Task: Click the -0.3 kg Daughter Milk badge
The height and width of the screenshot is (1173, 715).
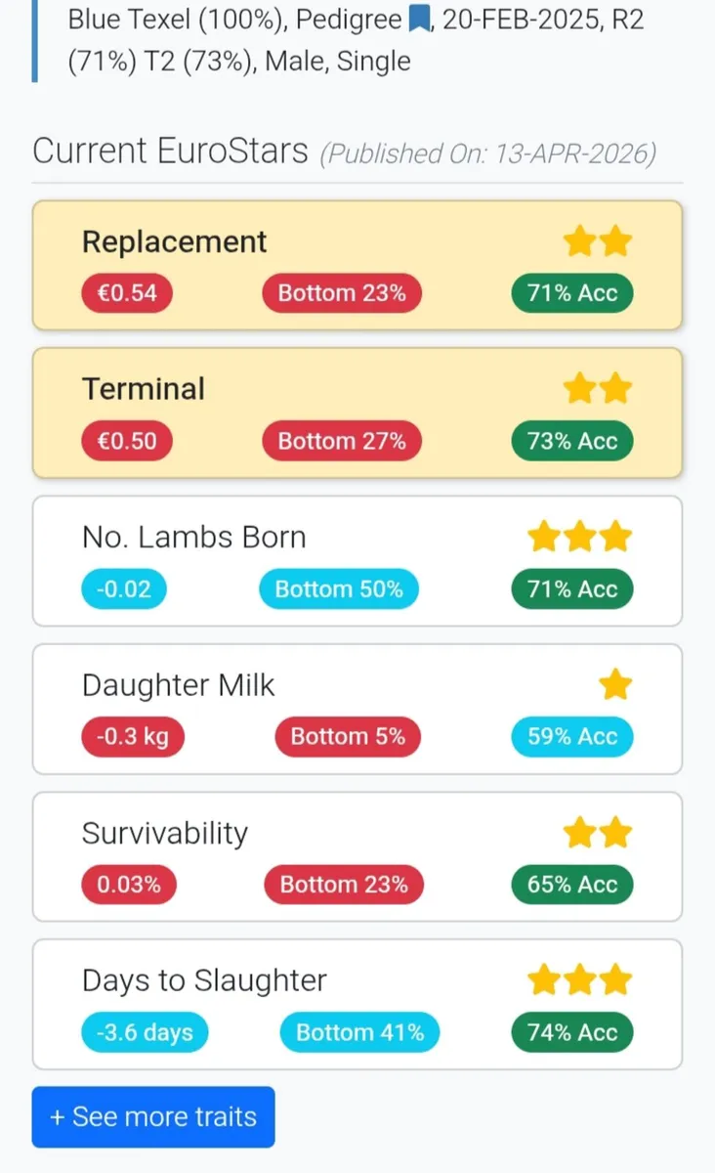Action: (x=132, y=737)
